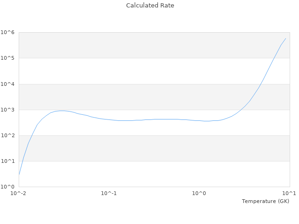299x224 pixels.
Task: Click the 10^1 label on the y-axis
Action: 8,161
